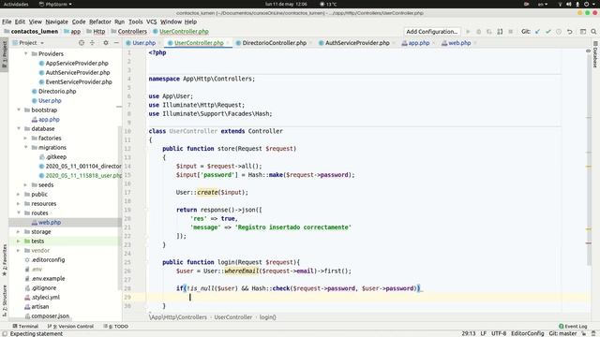The width and height of the screenshot is (600, 337).
Task: Click the EditorConfig status bar entry
Action: (x=527, y=333)
